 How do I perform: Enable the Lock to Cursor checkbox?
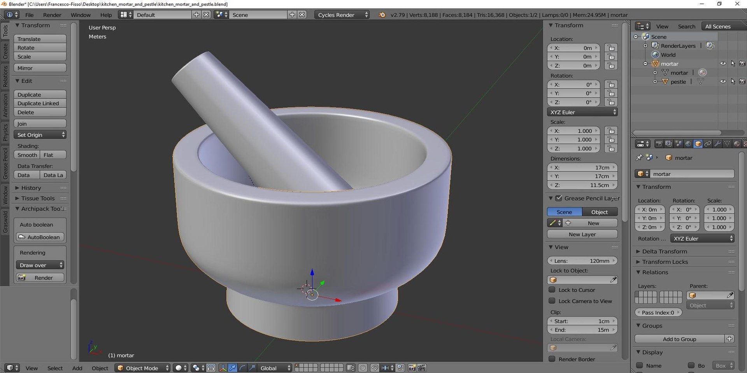pos(552,290)
